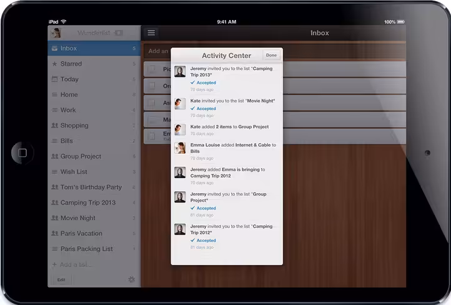Open the Work list
Image resolution: width=451 pixels, height=305 pixels.
click(94, 110)
